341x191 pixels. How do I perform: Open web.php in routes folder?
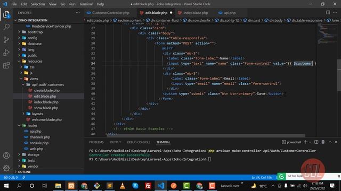pos(36,149)
